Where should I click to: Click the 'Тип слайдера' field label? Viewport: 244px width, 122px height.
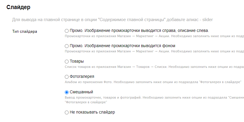25,31
